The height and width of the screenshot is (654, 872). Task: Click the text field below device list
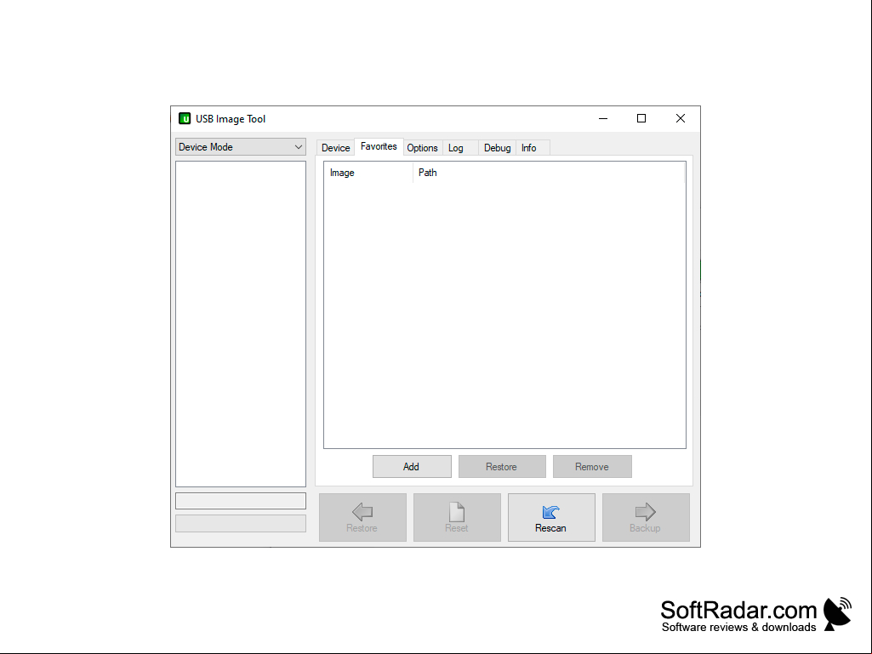[x=241, y=501]
